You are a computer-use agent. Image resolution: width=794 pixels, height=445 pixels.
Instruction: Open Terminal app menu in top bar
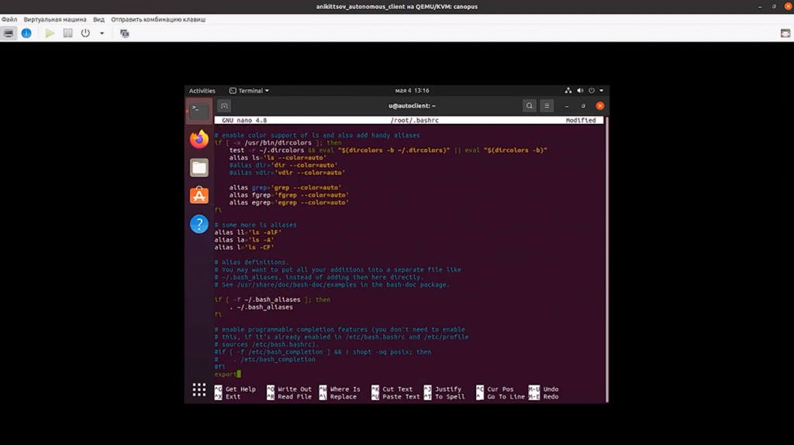click(249, 91)
